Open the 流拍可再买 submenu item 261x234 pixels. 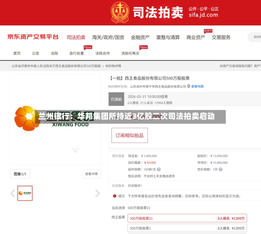coord(130,53)
